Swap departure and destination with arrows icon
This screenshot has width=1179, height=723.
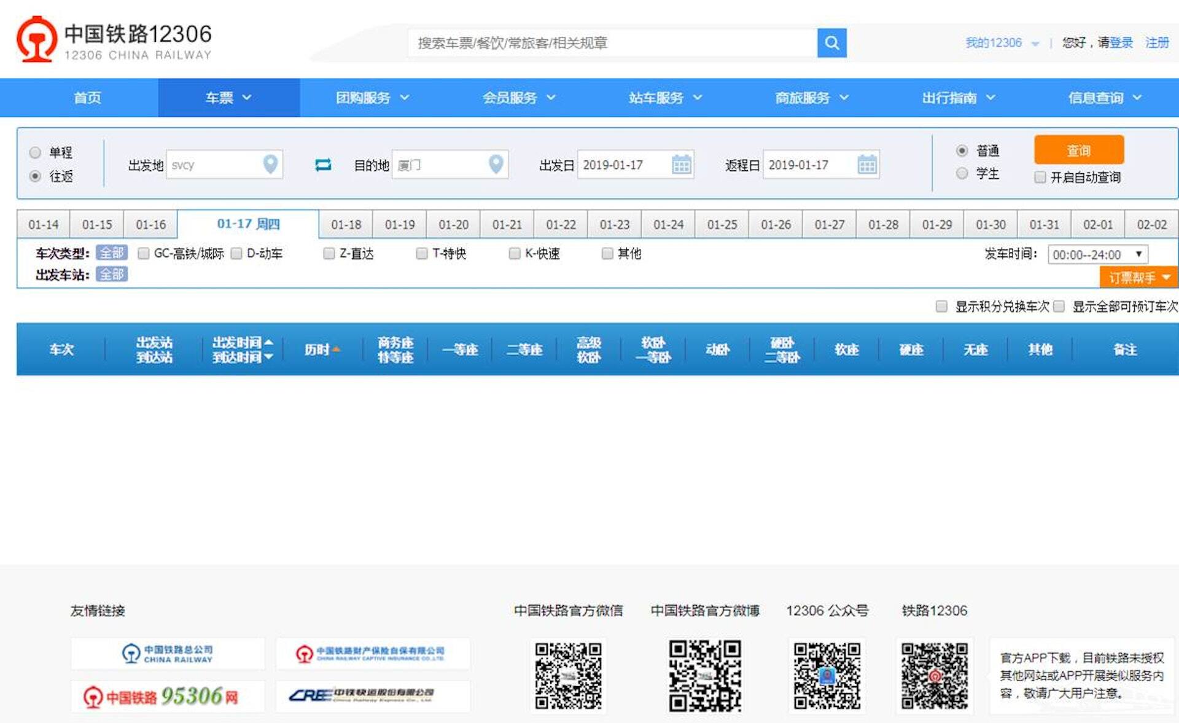pyautogui.click(x=322, y=164)
